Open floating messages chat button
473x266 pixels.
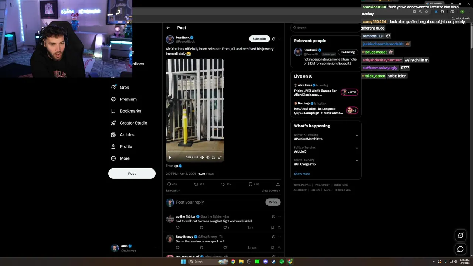[460, 249]
